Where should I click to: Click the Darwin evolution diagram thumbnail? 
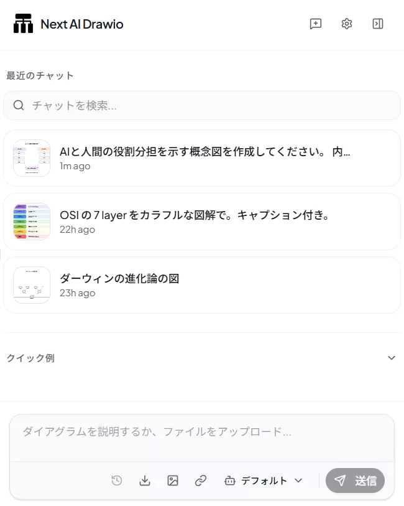coord(32,285)
